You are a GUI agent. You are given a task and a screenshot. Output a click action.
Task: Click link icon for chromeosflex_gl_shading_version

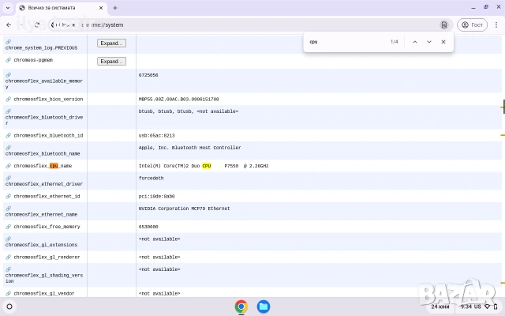pyautogui.click(x=9, y=269)
